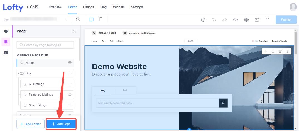Focus the Search by Page Name/URL field
Screen dimensions: 299x131
(x=45, y=45)
